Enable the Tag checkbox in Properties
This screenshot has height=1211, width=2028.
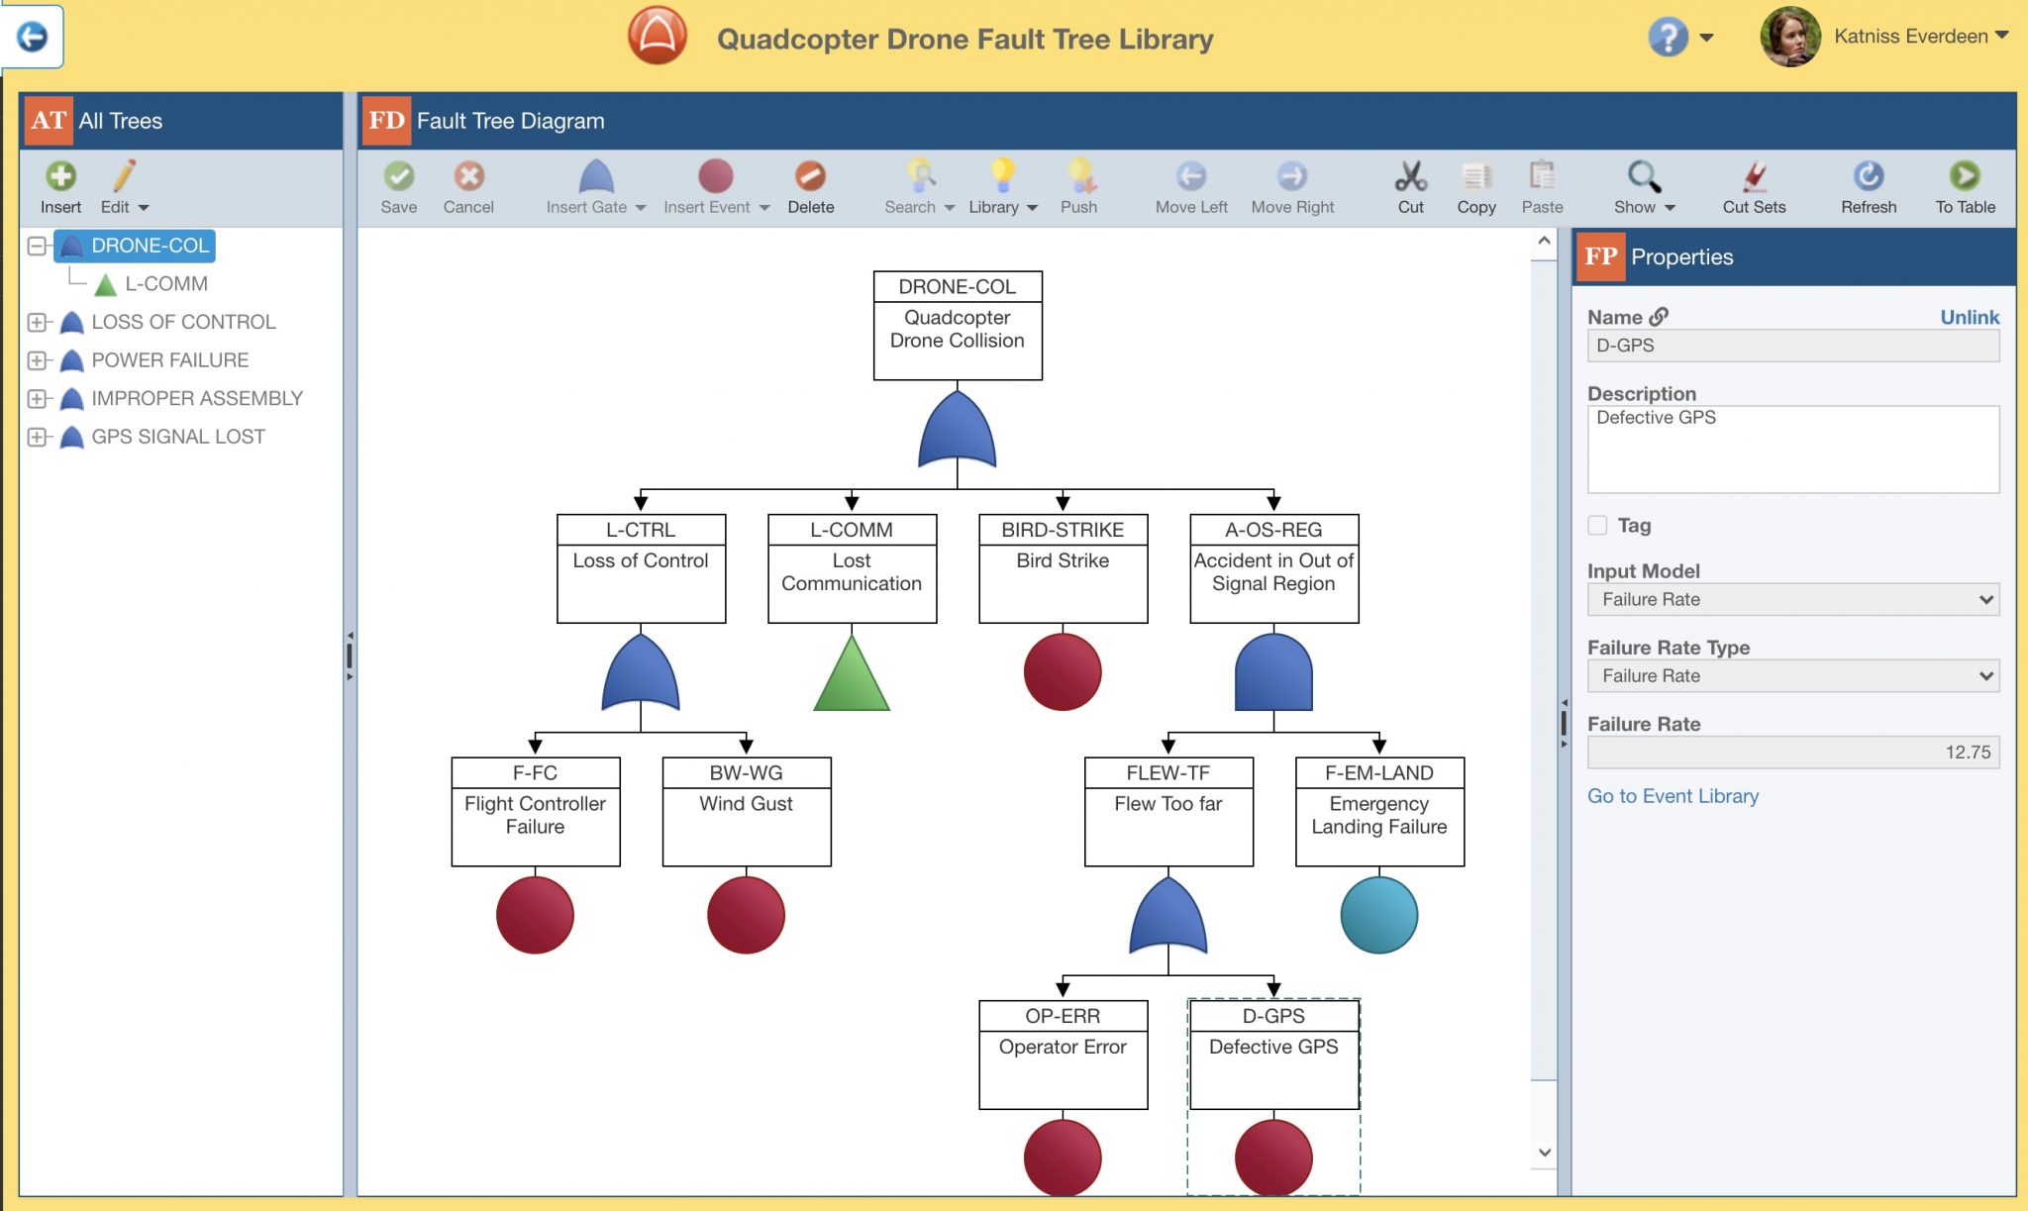[x=1599, y=526]
